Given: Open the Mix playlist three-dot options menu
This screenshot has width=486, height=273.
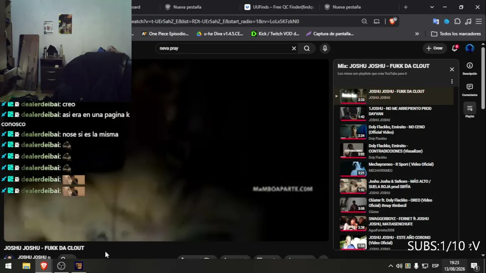Looking at the screenshot, I should tap(452, 82).
